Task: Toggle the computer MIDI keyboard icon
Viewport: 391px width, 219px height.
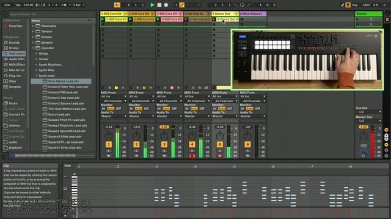Action: pyautogui.click(x=348, y=5)
